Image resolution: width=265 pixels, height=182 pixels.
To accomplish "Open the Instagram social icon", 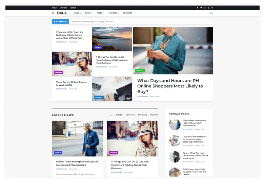I will coord(212,7).
